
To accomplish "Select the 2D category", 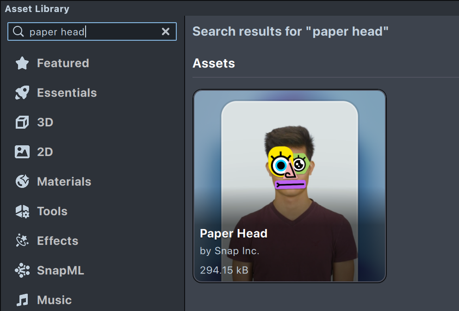I will (45, 152).
